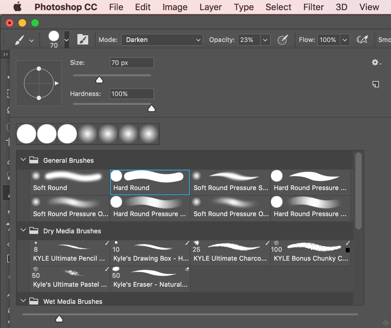
Task: Open the File menu
Action: coord(116,7)
